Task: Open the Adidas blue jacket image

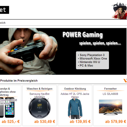Action: pos(75,109)
